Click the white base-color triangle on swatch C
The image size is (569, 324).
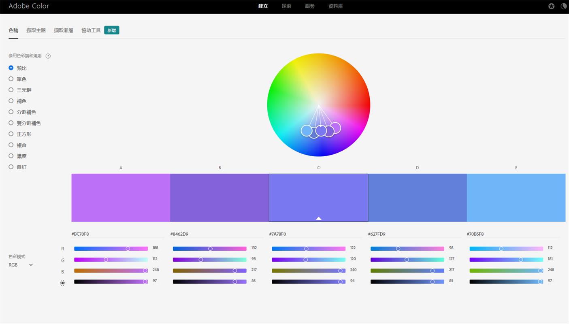318,218
